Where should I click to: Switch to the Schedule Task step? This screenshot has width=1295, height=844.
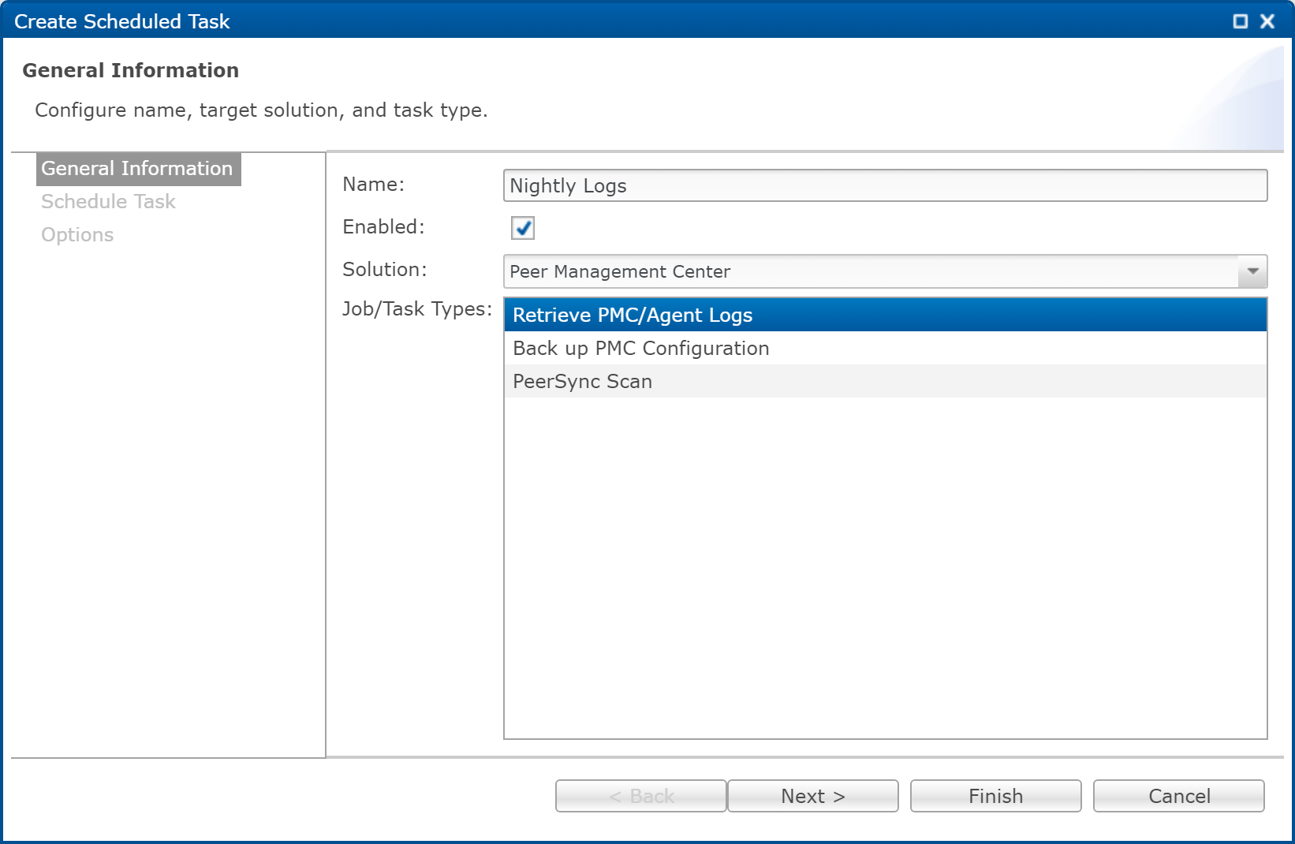(x=108, y=201)
